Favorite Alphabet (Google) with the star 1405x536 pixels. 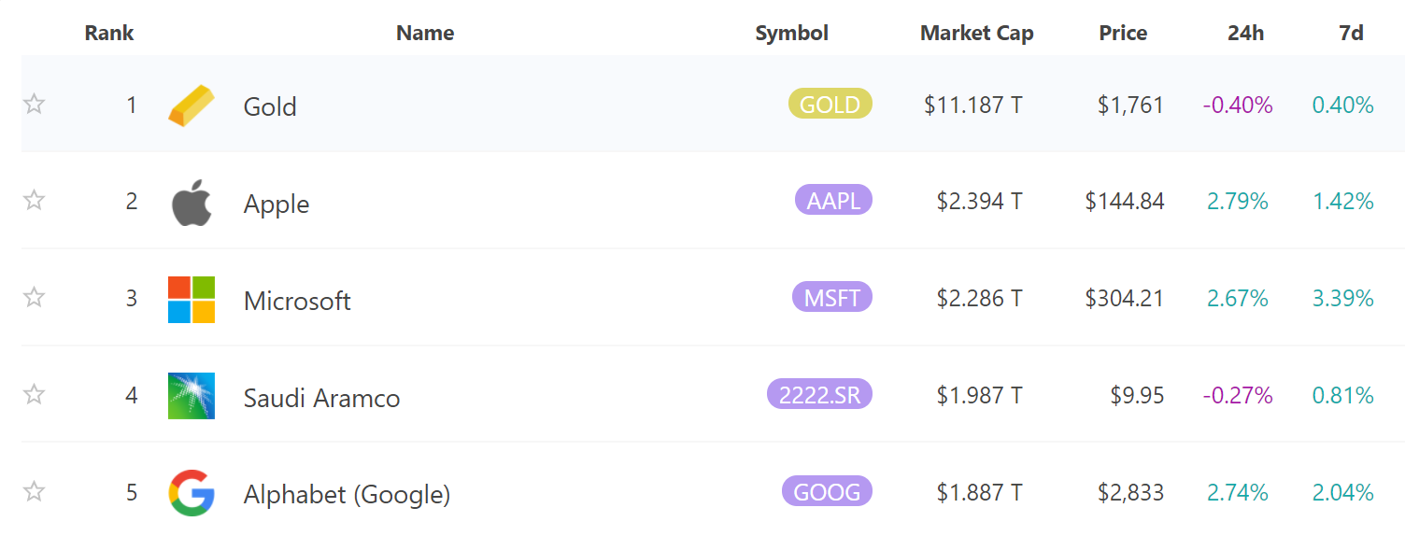coord(35,491)
